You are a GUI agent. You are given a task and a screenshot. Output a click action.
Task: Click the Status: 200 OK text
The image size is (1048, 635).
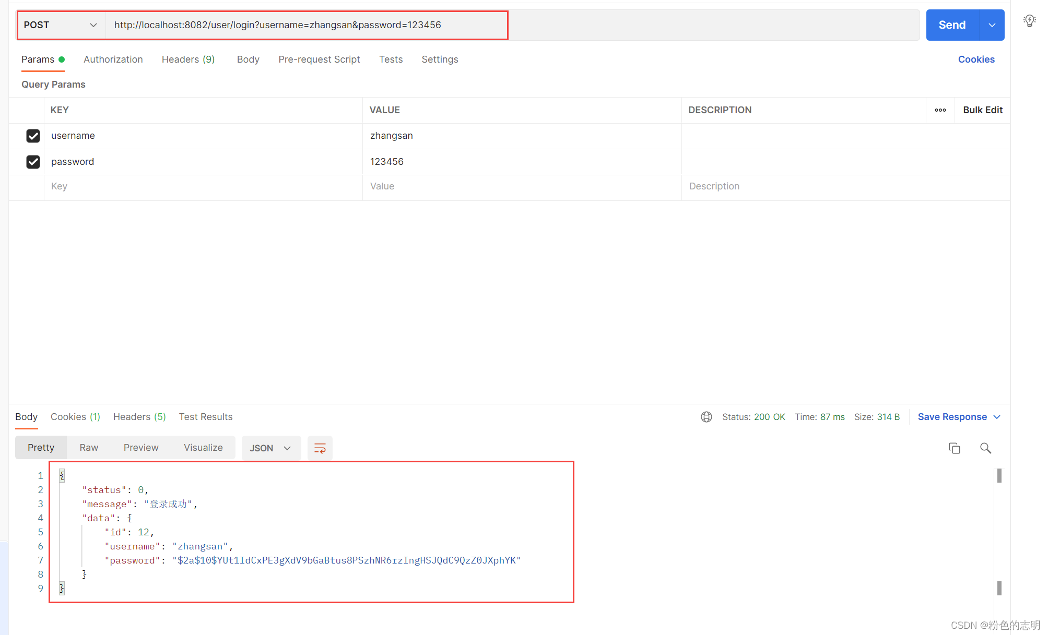click(753, 417)
